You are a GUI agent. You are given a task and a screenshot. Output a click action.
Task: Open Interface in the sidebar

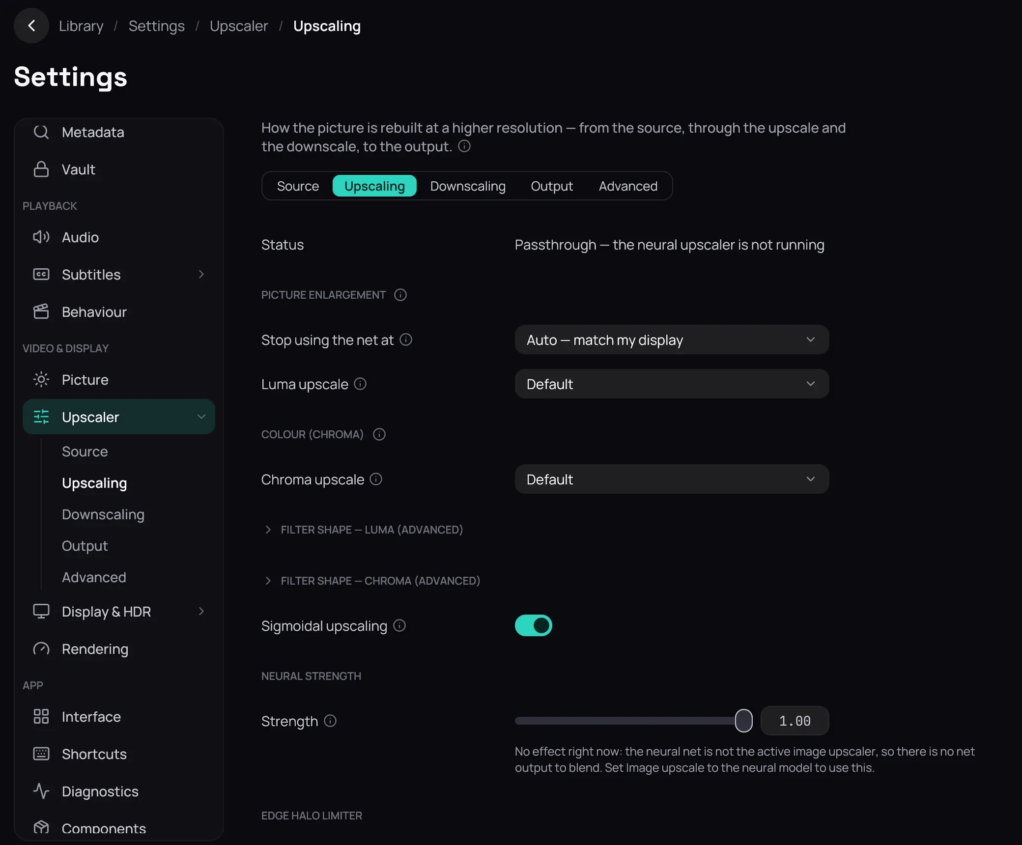[119, 717]
